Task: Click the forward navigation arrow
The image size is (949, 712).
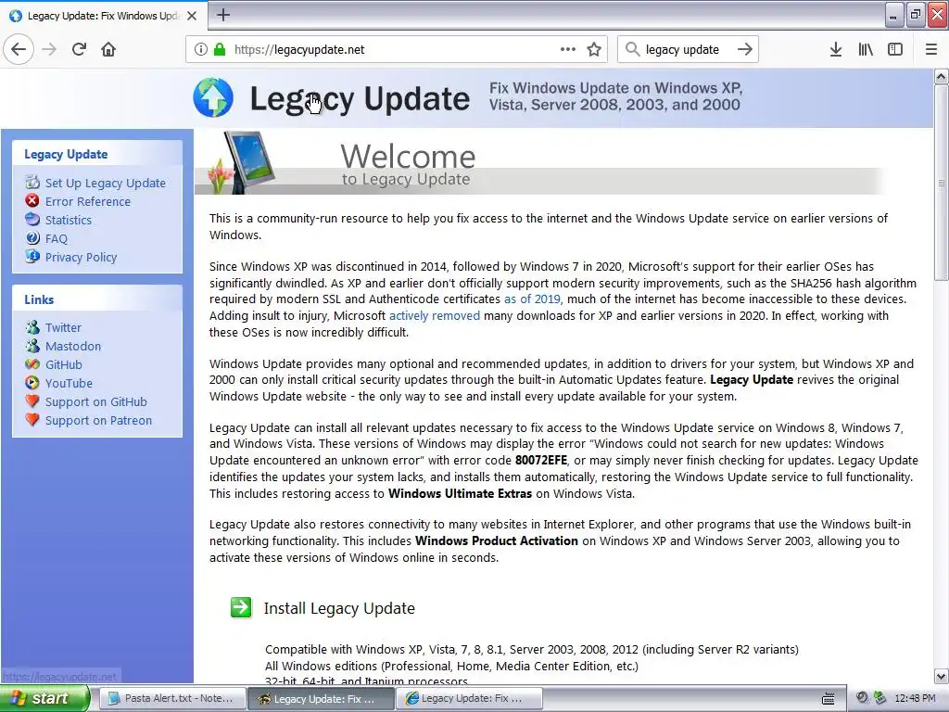Action: pyautogui.click(x=49, y=49)
